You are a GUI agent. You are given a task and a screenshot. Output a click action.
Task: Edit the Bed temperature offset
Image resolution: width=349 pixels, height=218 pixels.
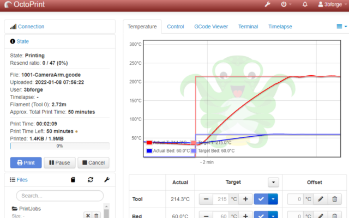tap(320, 215)
